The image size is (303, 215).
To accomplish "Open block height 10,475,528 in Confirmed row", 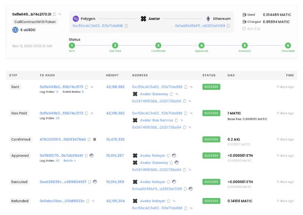I will point(115,139).
